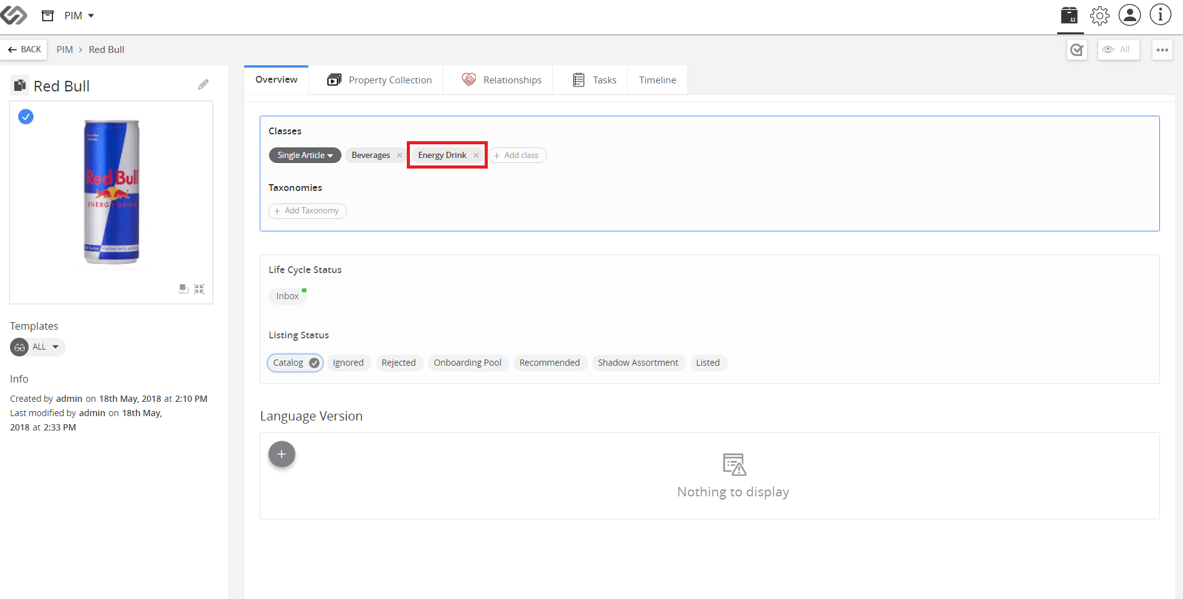Edit the Red Bull name with pencil icon
This screenshot has width=1183, height=599.
203,85
